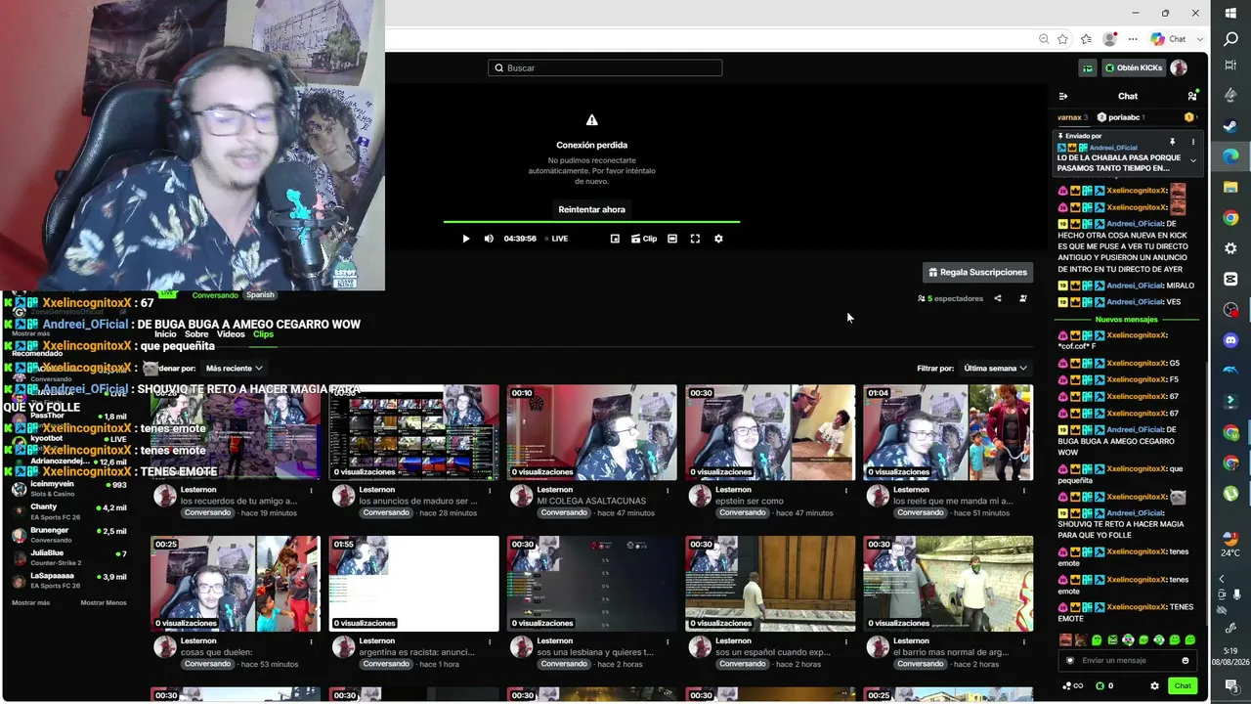This screenshot has width=1251, height=704.
Task: Click the green Chat send button
Action: 1182,685
